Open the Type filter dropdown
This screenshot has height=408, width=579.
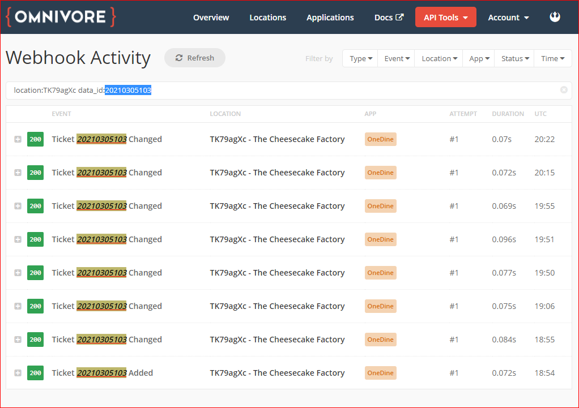360,58
